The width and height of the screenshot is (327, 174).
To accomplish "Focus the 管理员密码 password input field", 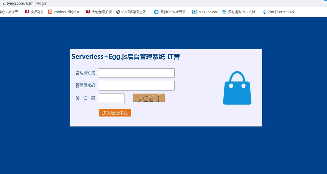I will pyautogui.click(x=137, y=85).
